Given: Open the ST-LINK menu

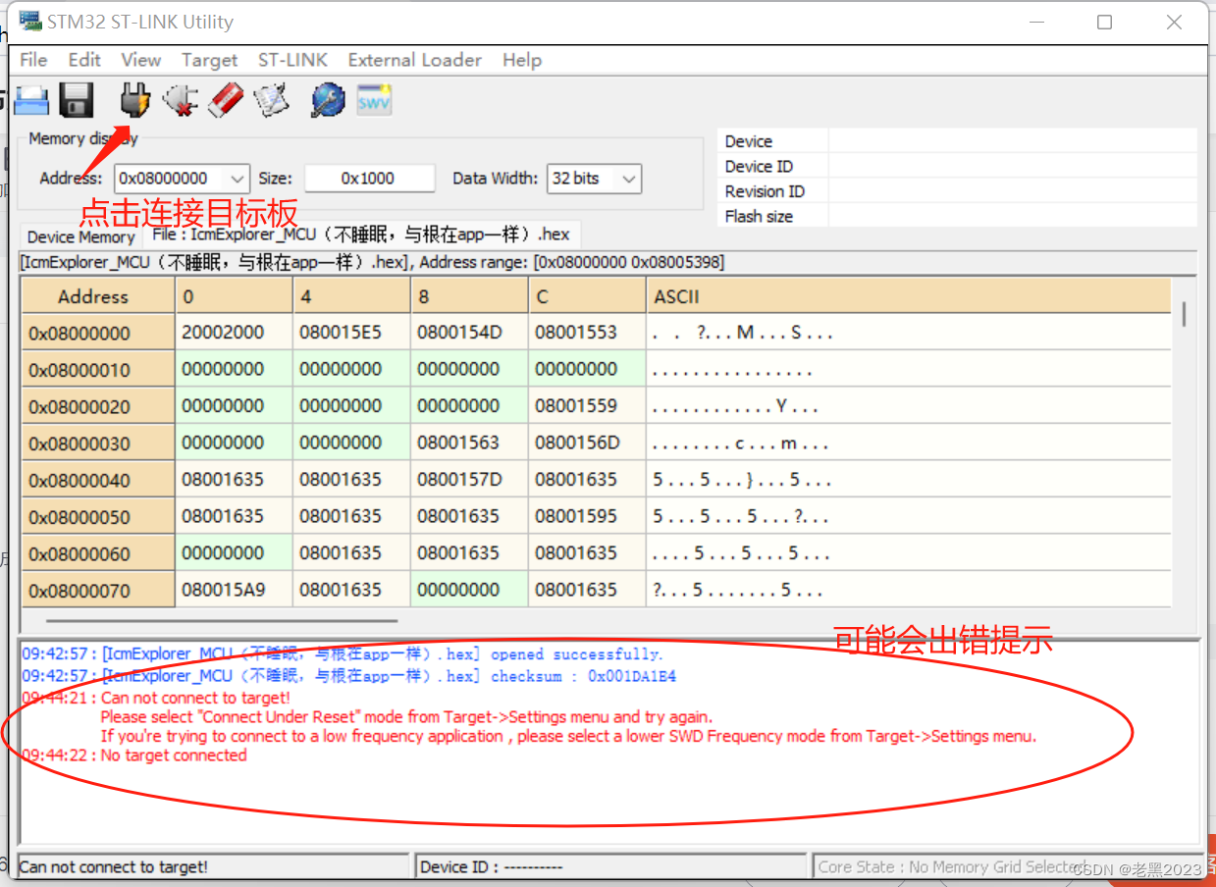Looking at the screenshot, I should 292,60.
